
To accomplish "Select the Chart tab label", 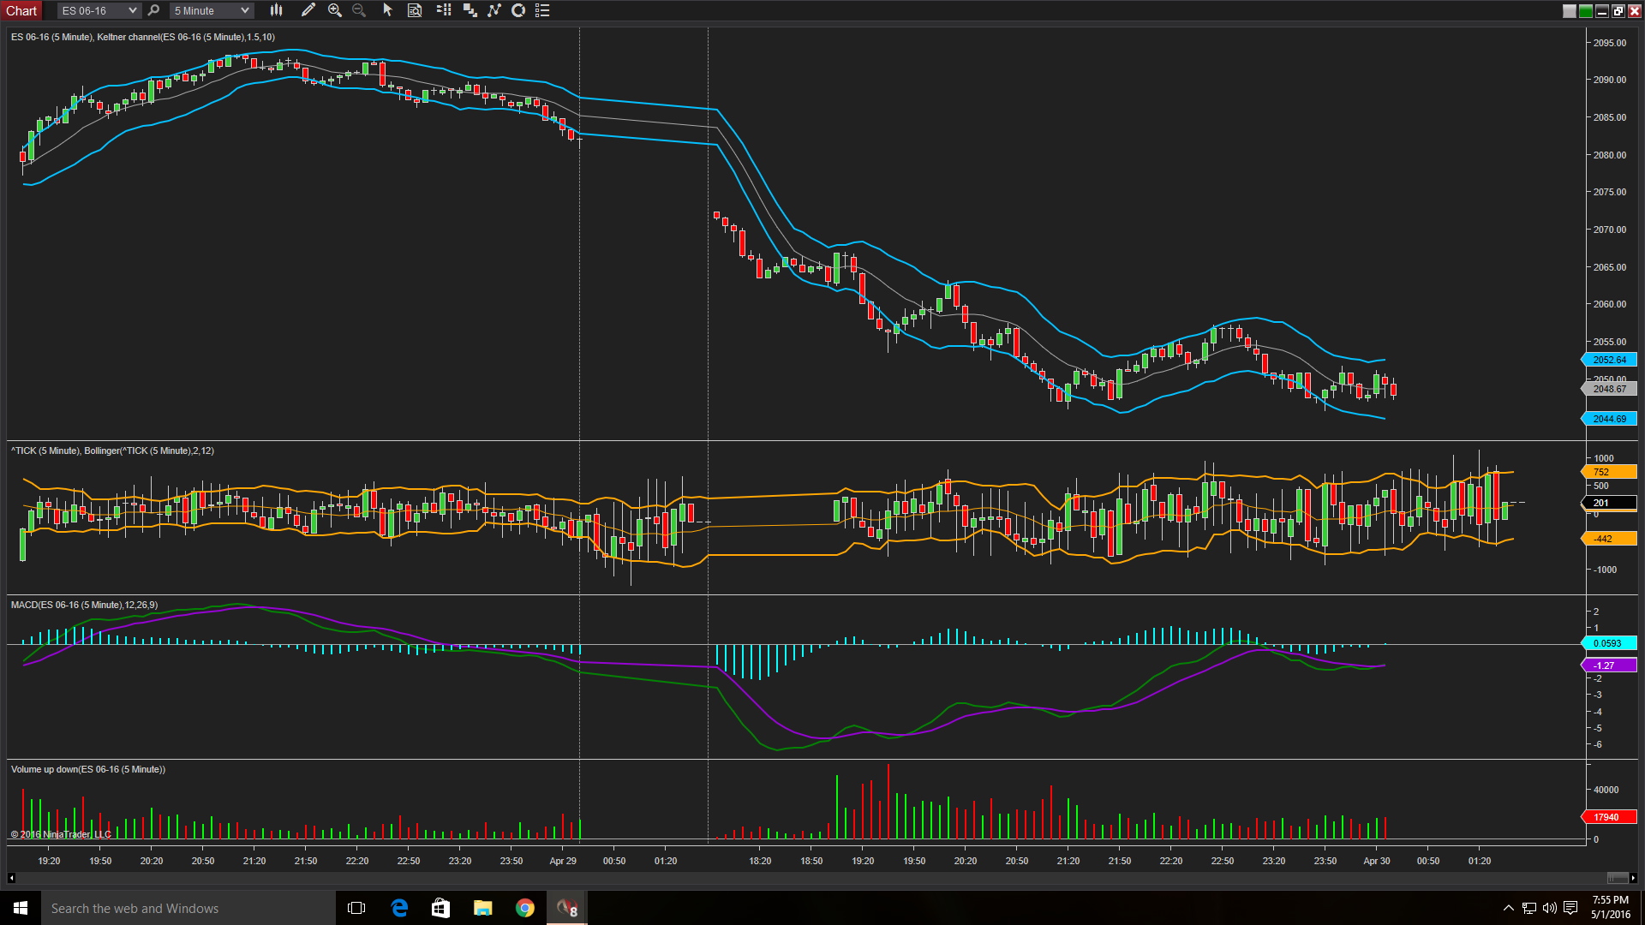I will 21,10.
